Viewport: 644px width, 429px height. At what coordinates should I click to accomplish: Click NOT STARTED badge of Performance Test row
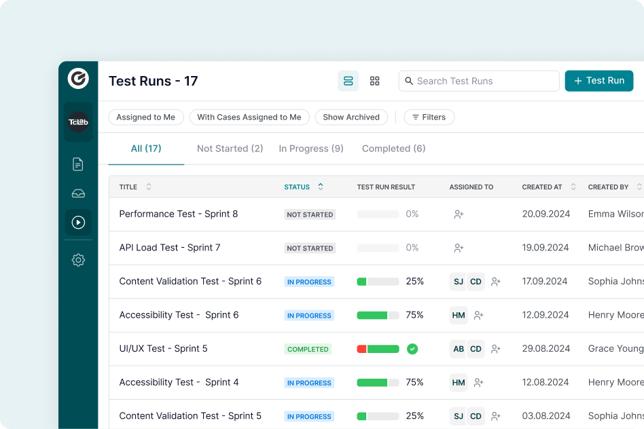click(x=310, y=214)
